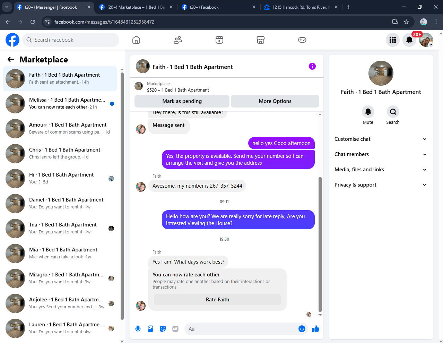This screenshot has height=343, width=443.
Task: Expand Chat members section
Action: 381,154
